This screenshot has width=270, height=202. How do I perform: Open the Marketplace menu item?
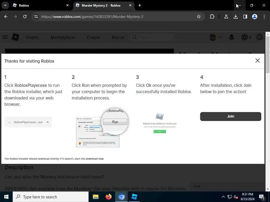click(x=63, y=37)
